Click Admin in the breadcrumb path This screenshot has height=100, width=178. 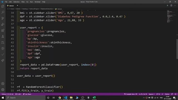pos(18,9)
